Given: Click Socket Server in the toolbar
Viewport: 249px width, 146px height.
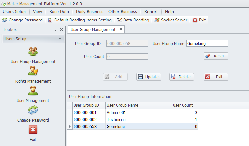Looking at the screenshot, I should point(171,20).
